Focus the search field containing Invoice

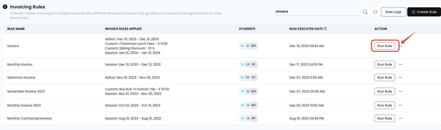(x=318, y=11)
